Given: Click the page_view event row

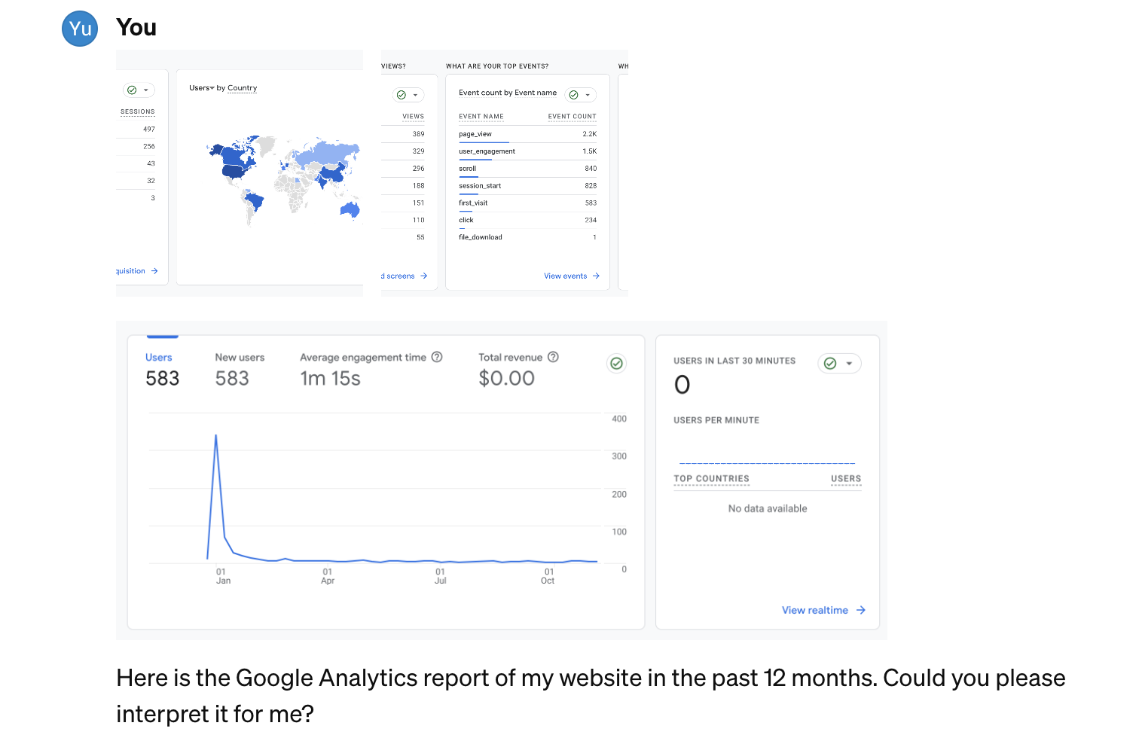Looking at the screenshot, I should click(527, 134).
